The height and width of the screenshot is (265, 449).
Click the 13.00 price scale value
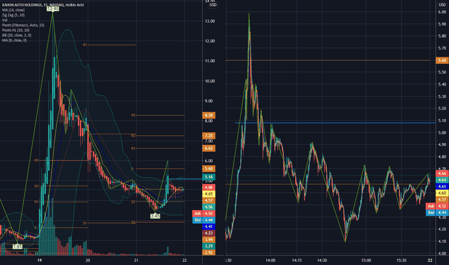tap(210, 21)
